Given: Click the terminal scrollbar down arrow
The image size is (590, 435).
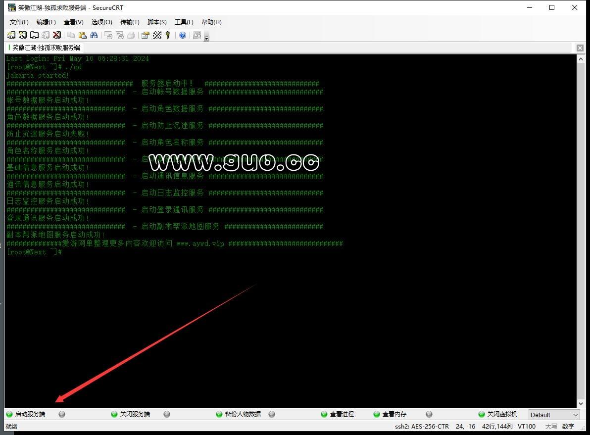Looking at the screenshot, I should 581,404.
